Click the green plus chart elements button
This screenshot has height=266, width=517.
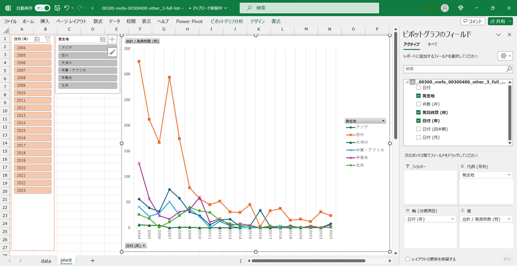[112, 40]
